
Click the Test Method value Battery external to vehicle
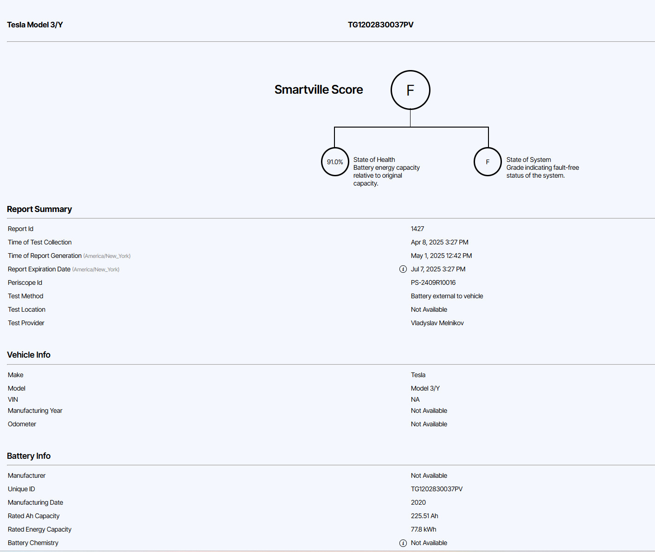click(447, 296)
